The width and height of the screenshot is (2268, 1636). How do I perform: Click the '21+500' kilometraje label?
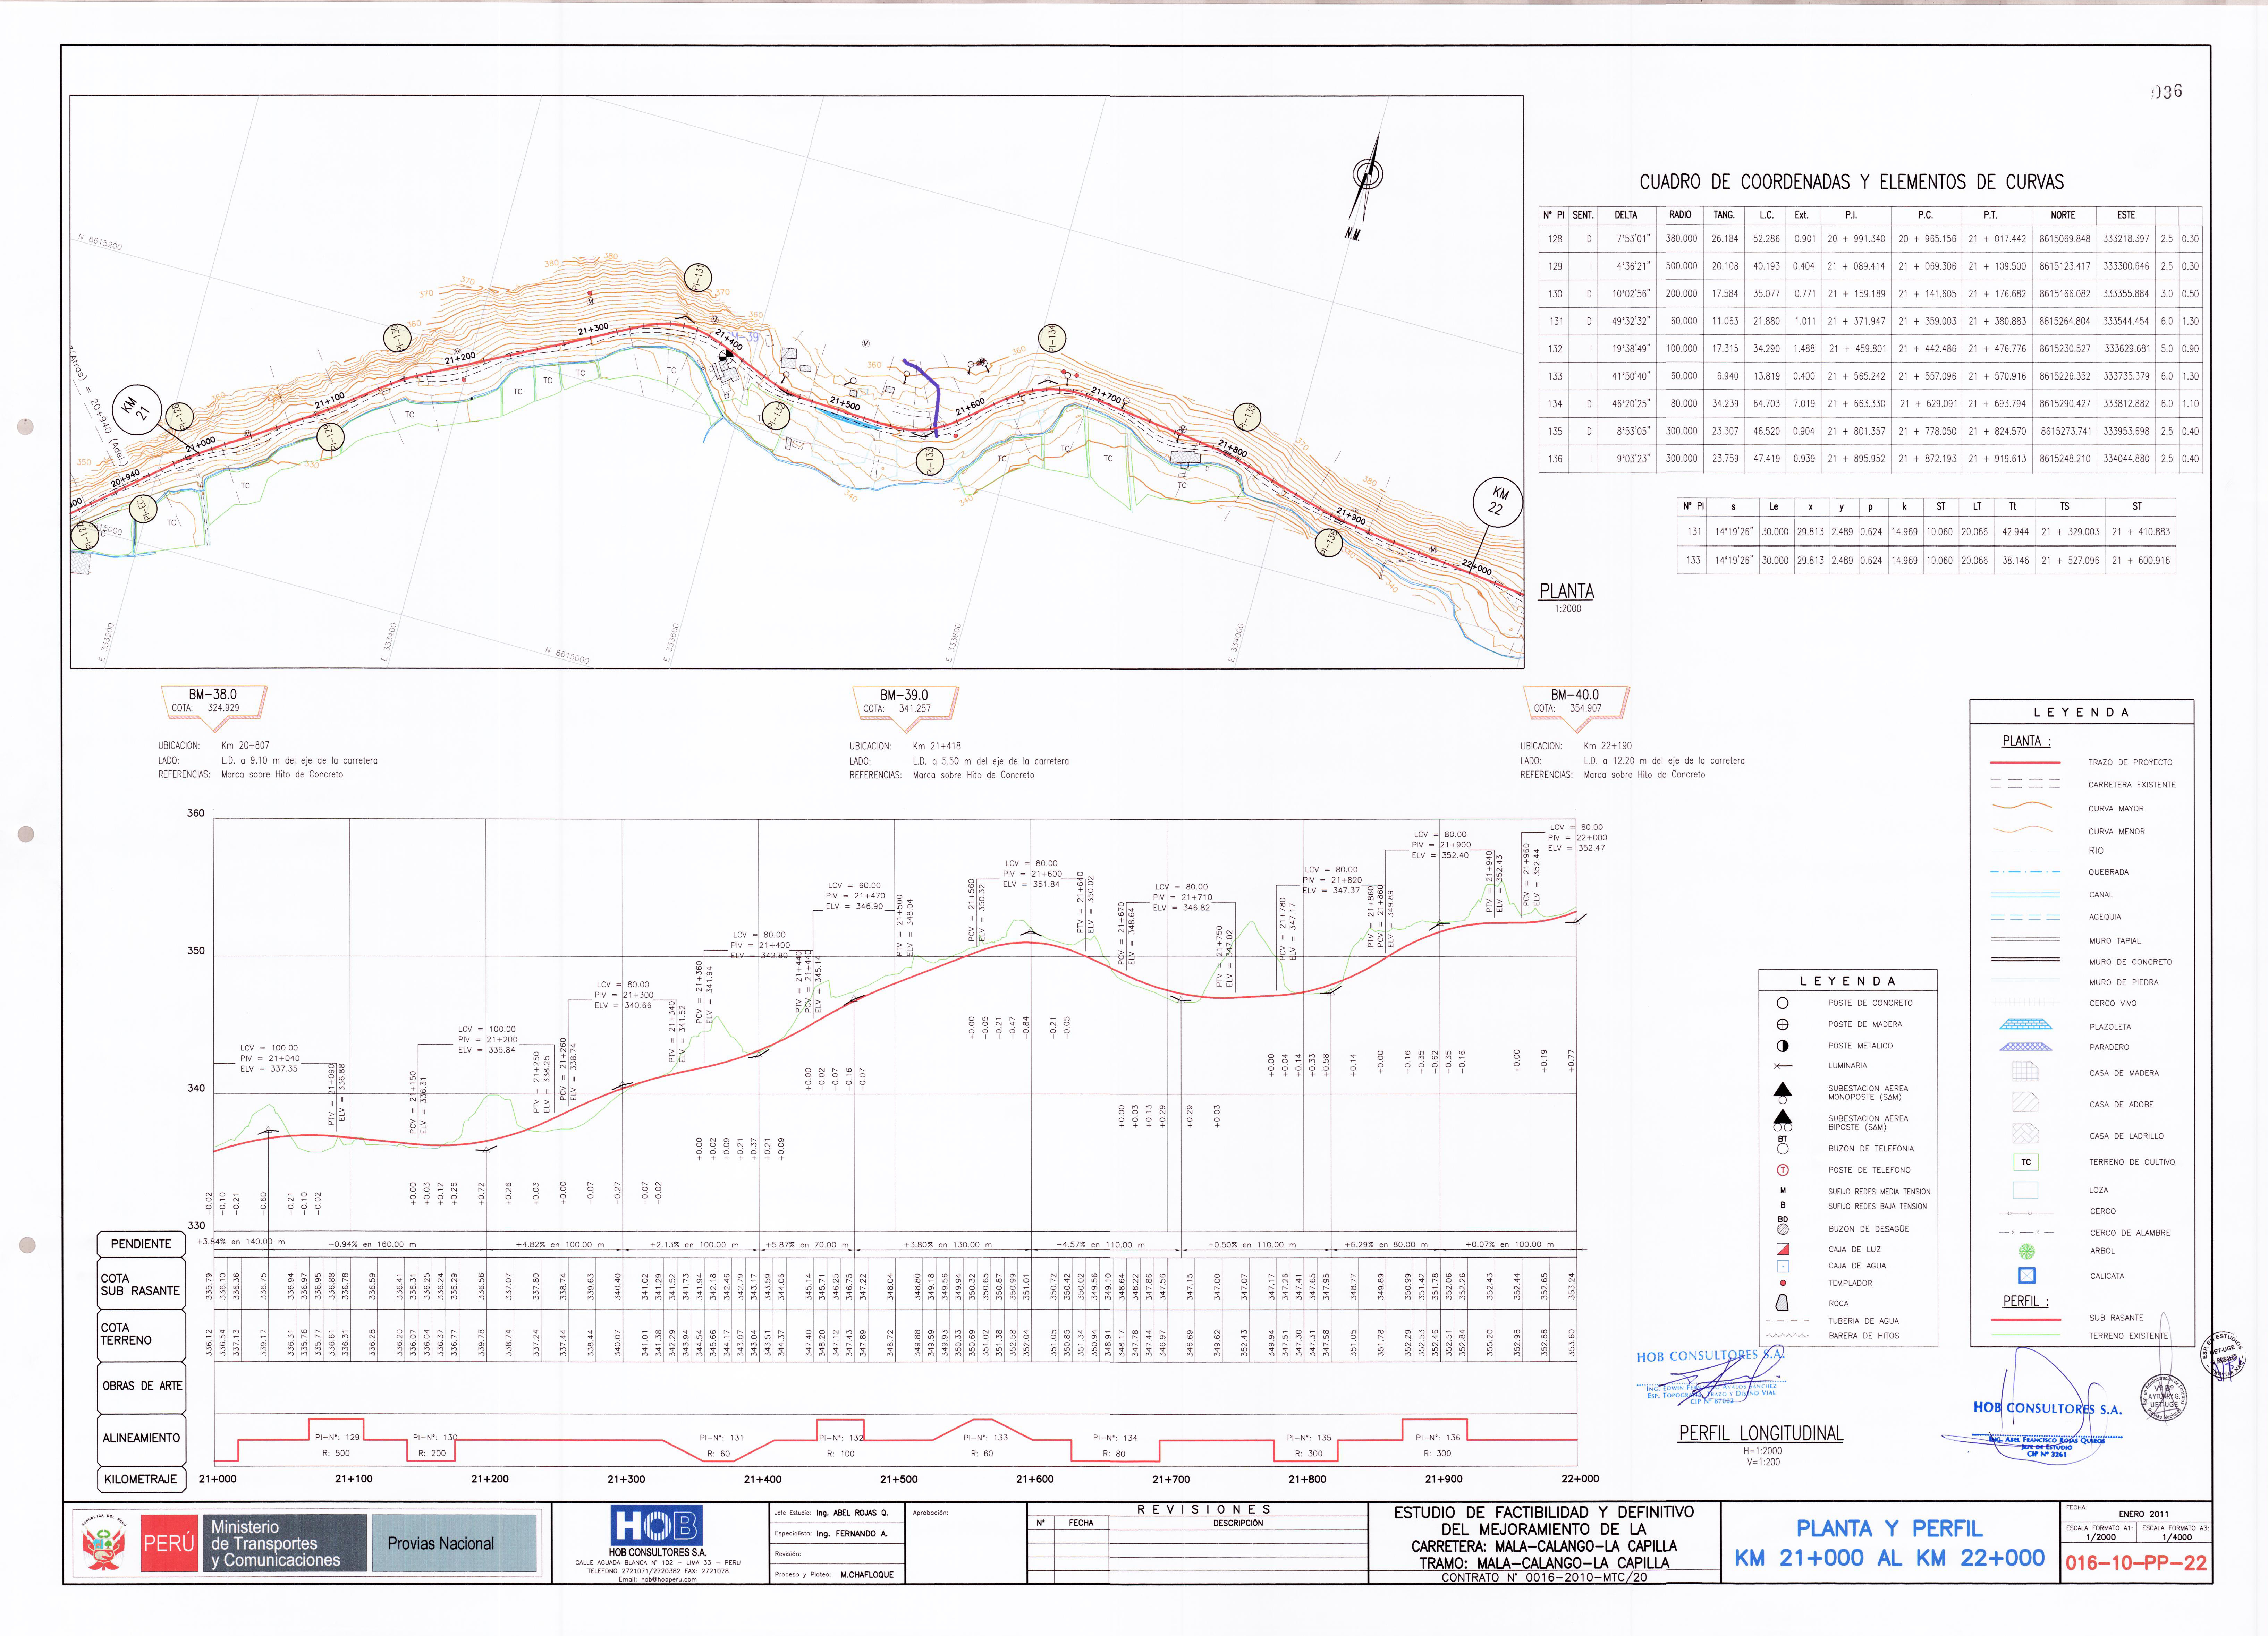pos(898,1479)
